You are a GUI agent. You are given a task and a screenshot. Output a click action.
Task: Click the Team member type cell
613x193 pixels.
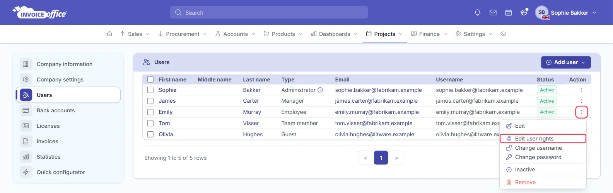coord(299,123)
